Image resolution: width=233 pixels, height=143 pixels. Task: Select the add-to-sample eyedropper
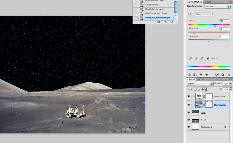tap(195, 58)
